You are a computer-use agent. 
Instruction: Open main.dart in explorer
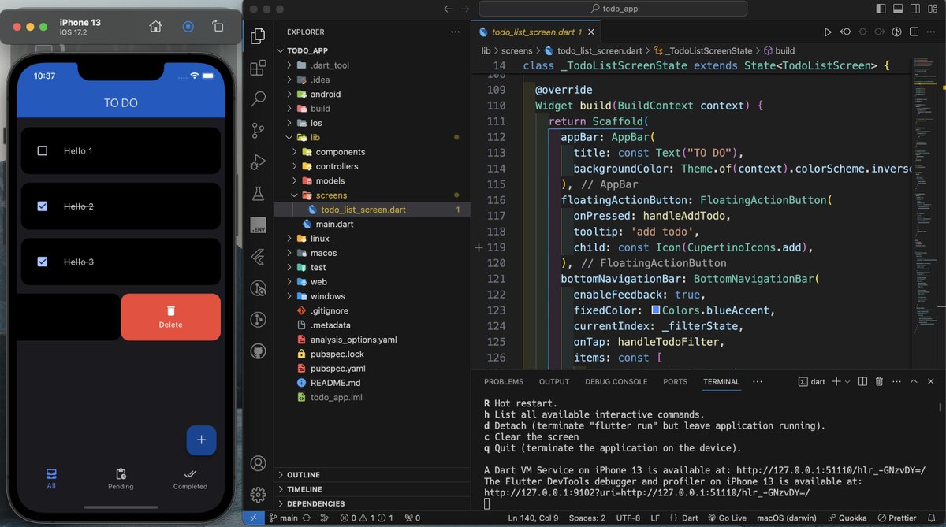[371, 224]
